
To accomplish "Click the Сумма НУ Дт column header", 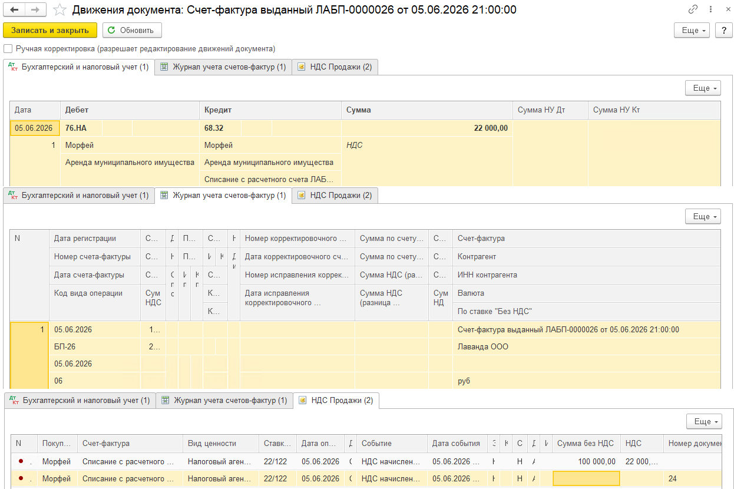I will [550, 110].
